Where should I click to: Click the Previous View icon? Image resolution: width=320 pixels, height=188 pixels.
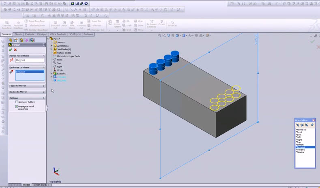pos(168,35)
